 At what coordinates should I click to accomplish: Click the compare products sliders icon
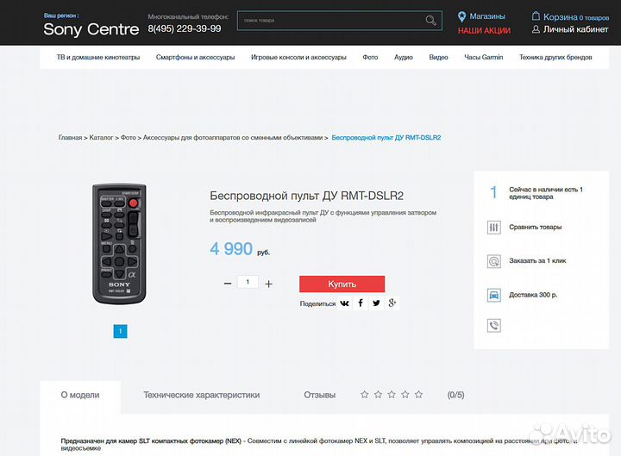494,228
